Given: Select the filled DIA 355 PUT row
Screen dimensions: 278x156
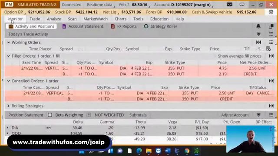Looking at the screenshot, I should 140,68.
